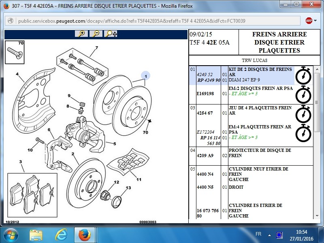324x243 pixels.
Task: Click the globe site identity icon
Action: tap(11, 21)
